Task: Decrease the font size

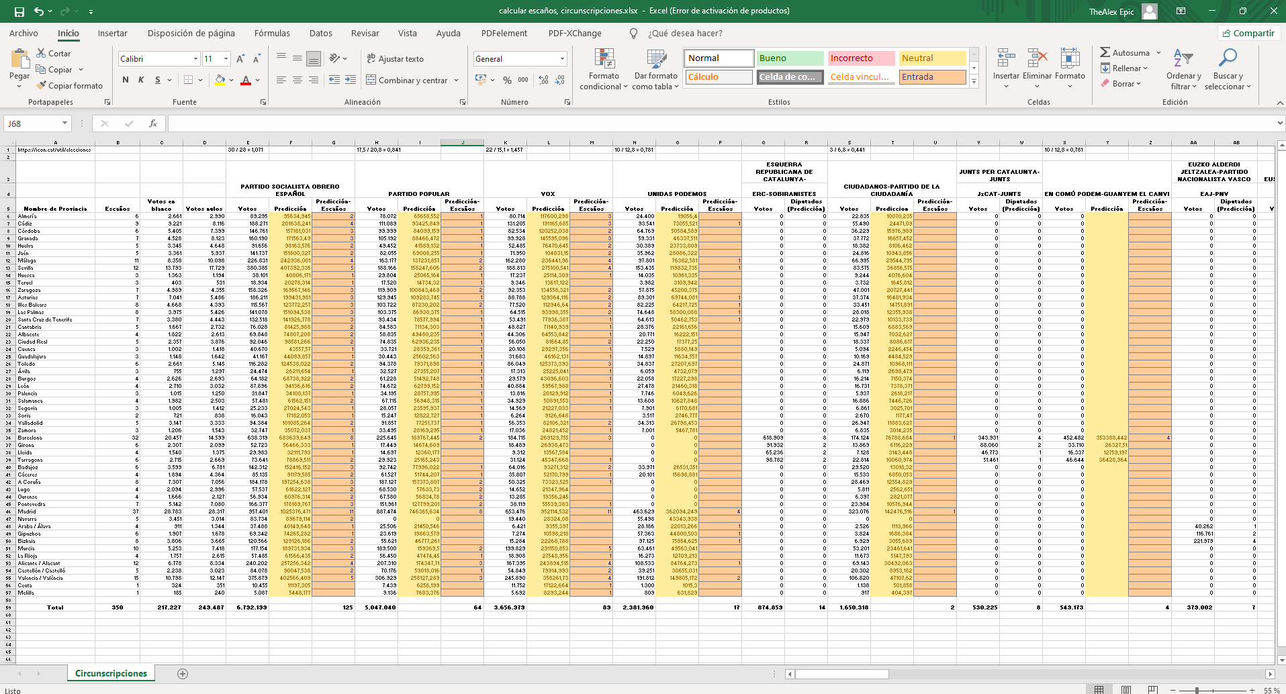Action: coord(256,59)
